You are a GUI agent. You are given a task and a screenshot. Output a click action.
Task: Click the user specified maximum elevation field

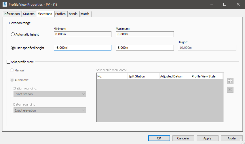point(145,48)
